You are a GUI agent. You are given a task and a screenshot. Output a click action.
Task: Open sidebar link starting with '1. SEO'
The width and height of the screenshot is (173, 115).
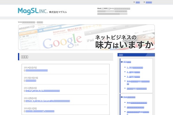click(135, 68)
